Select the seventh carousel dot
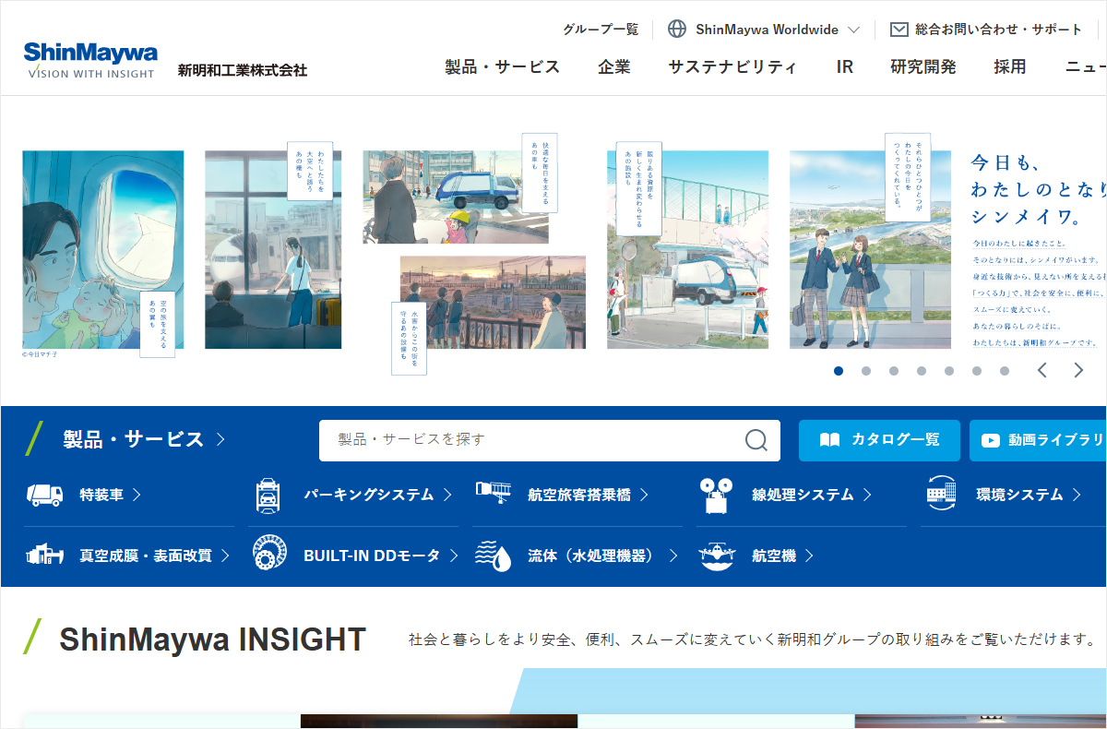Viewport: 1107px width, 729px height. pos(1005,371)
